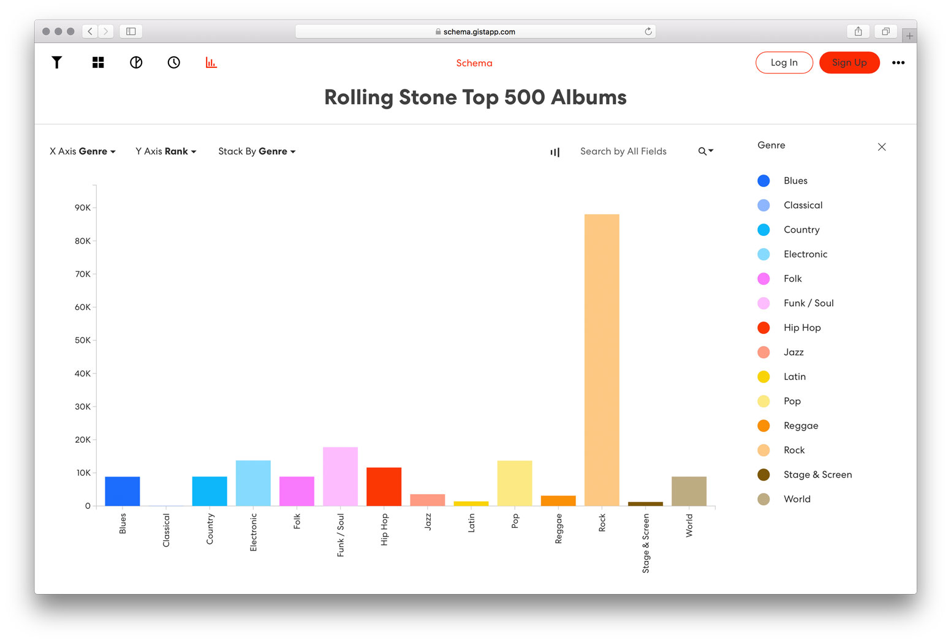Click the Jazz bar in chart
Screen dimensions: 951x643
tap(428, 500)
